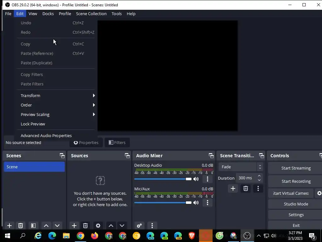Click Start Recording
Image resolution: width=322 pixels, height=242 pixels.
coord(296,181)
